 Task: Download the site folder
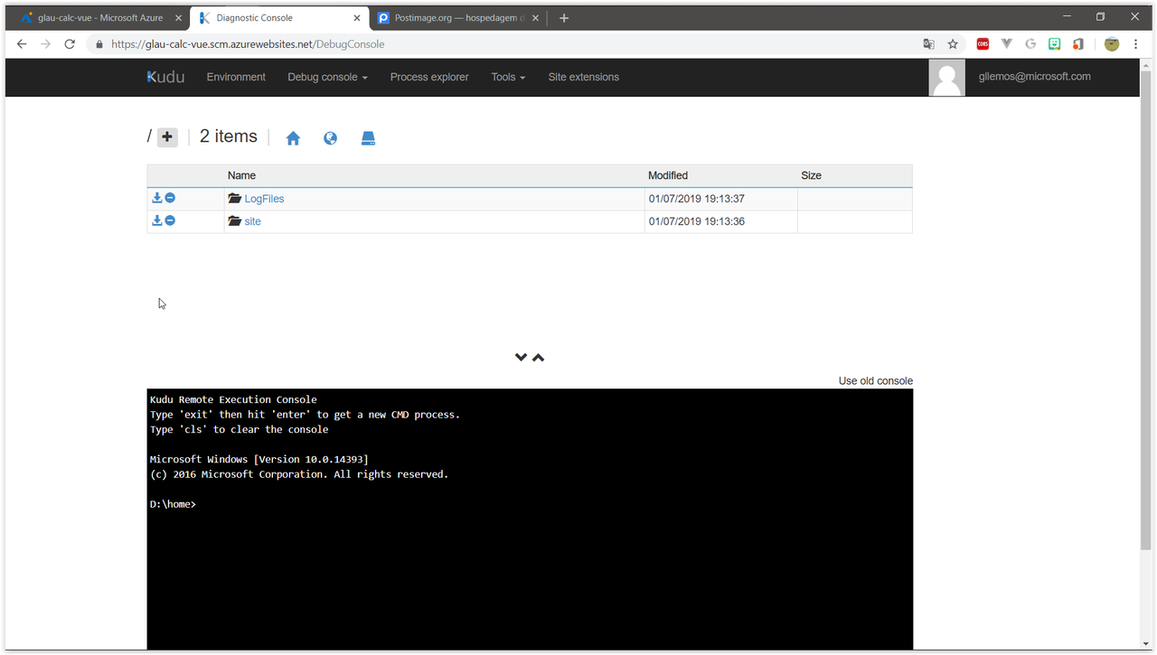(156, 220)
